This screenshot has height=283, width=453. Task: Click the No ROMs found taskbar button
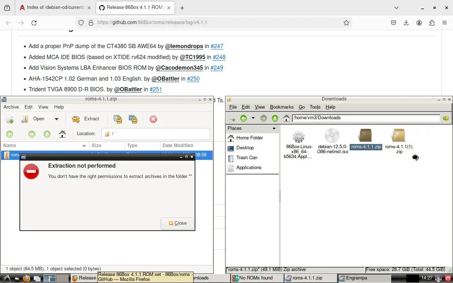click(x=257, y=278)
